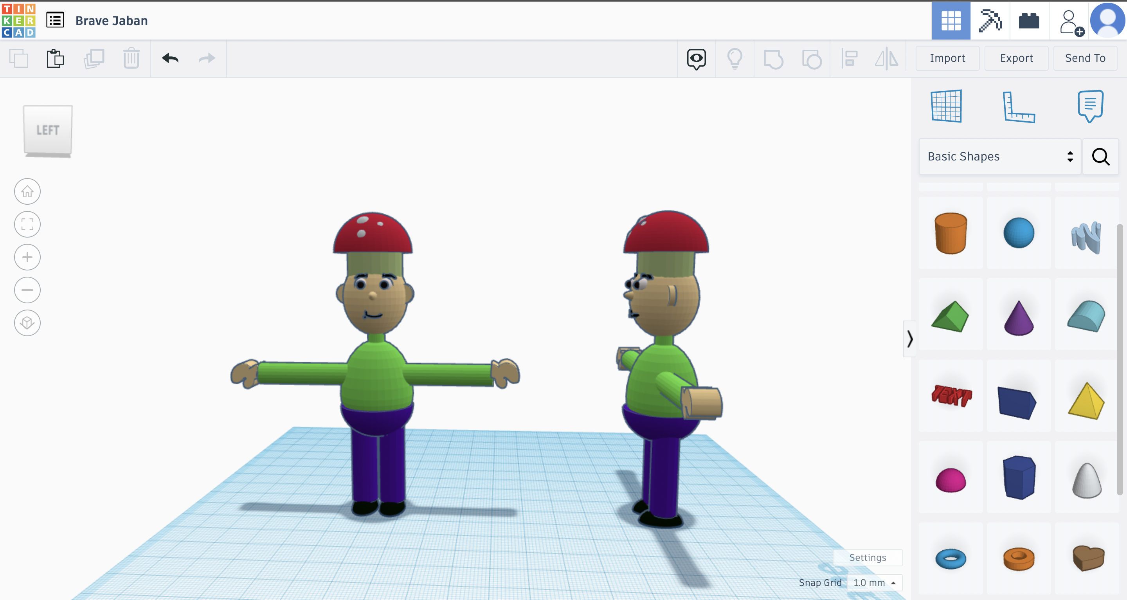Pick the orange Tube shape
The width and height of the screenshot is (1127, 600).
coord(1019,559)
